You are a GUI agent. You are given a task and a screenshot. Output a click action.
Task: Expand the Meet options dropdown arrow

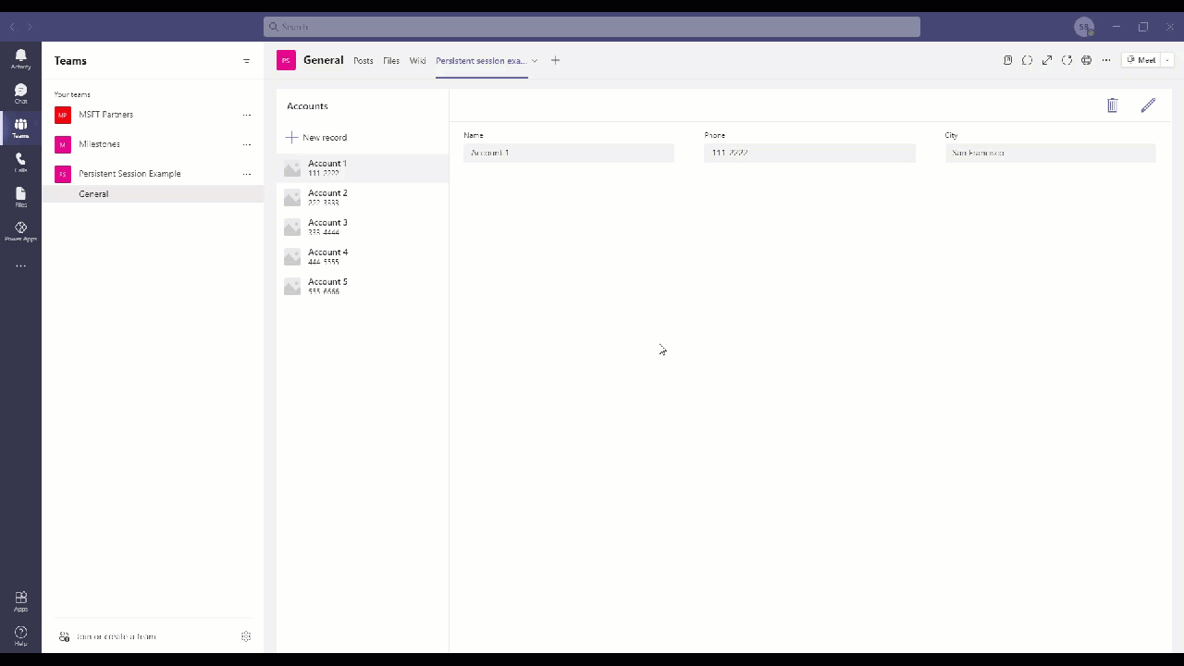(1168, 60)
